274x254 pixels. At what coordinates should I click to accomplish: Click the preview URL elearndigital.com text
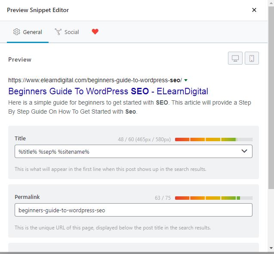point(95,80)
